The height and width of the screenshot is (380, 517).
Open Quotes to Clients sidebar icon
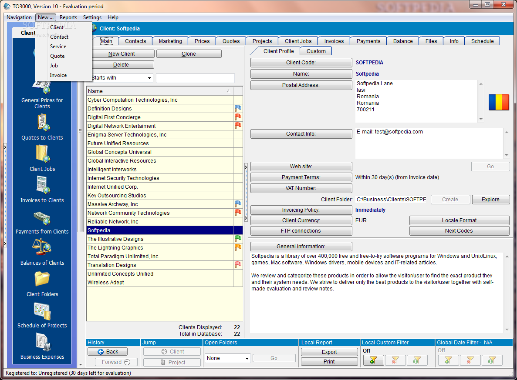coord(43,122)
